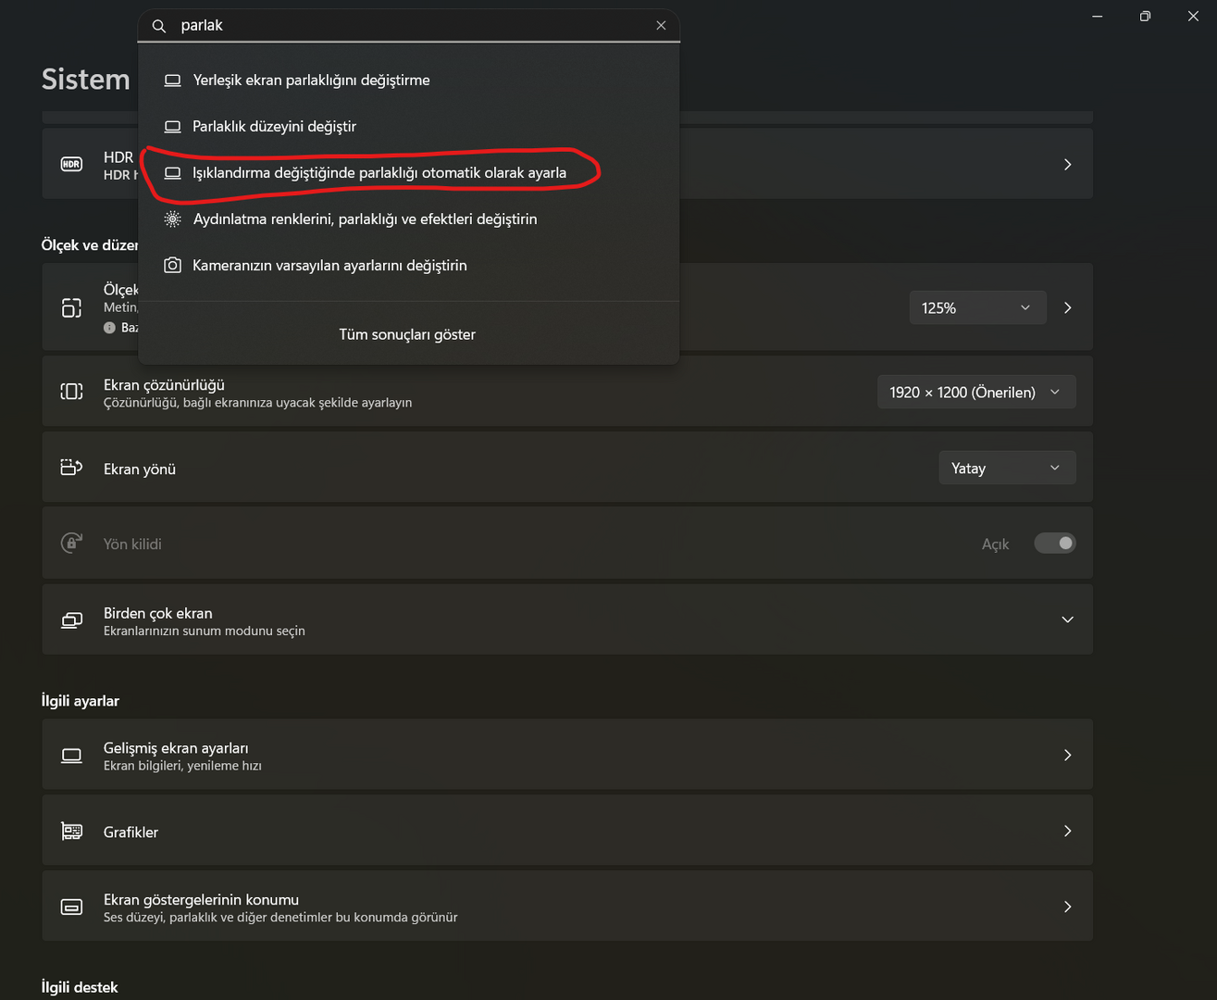This screenshot has width=1217, height=1000.
Task: Toggle the Yön kilidi switch
Action: click(x=1054, y=544)
